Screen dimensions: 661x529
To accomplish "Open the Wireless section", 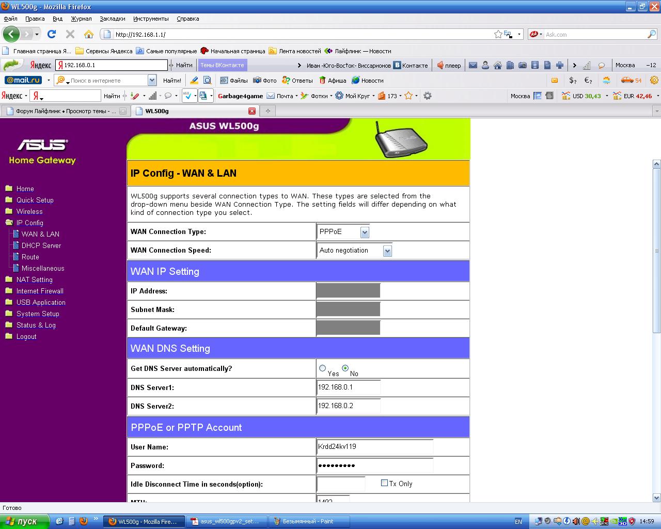I will tap(29, 211).
